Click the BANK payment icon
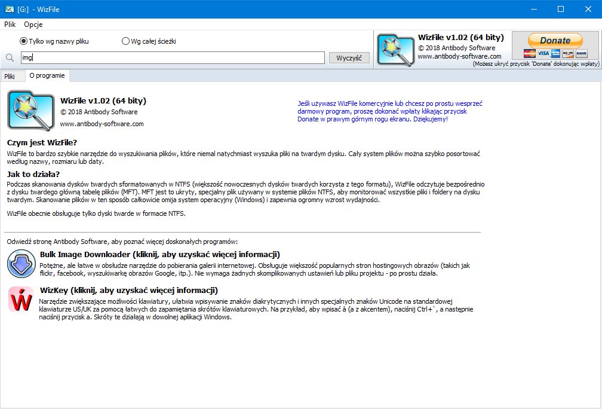Screen dimensions: 602x409 click(581, 53)
